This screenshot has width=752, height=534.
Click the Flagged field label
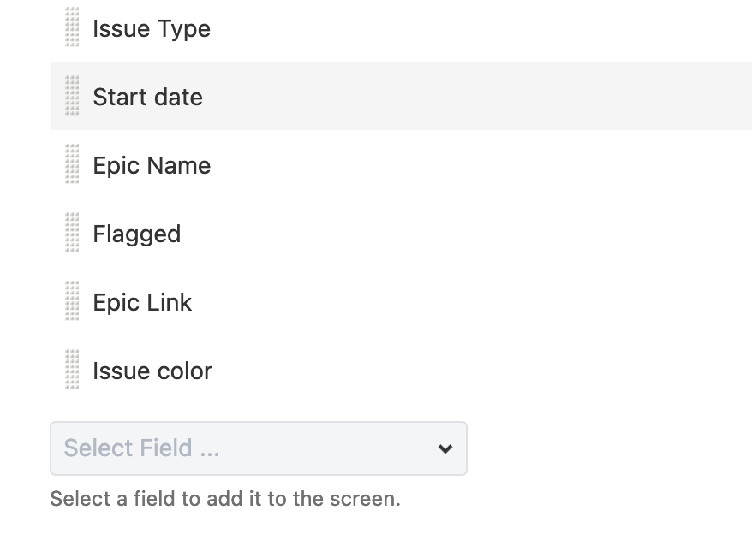point(137,234)
